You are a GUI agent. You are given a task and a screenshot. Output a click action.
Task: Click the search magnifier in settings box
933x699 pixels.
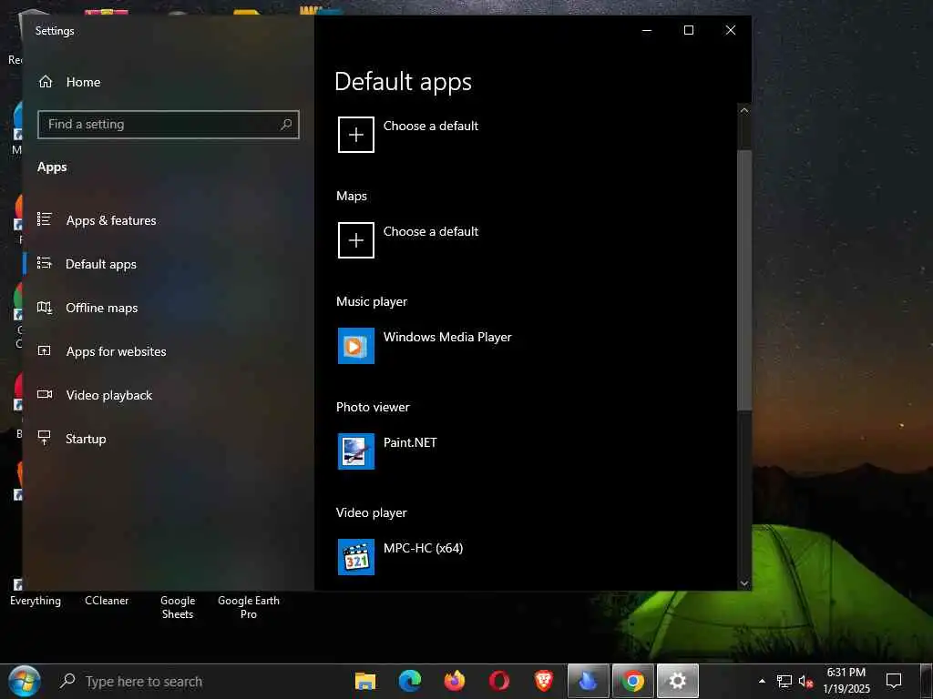[286, 124]
